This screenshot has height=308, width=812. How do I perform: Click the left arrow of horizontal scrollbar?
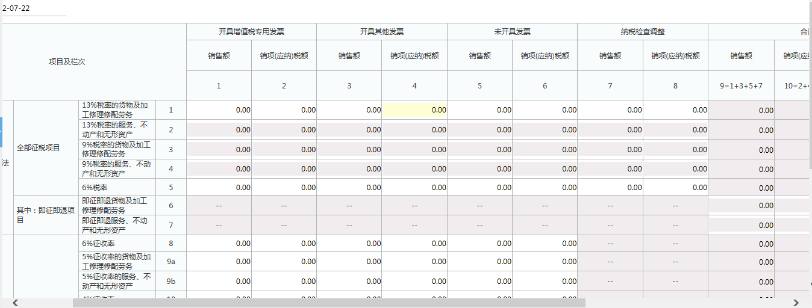pyautogui.click(x=16, y=303)
